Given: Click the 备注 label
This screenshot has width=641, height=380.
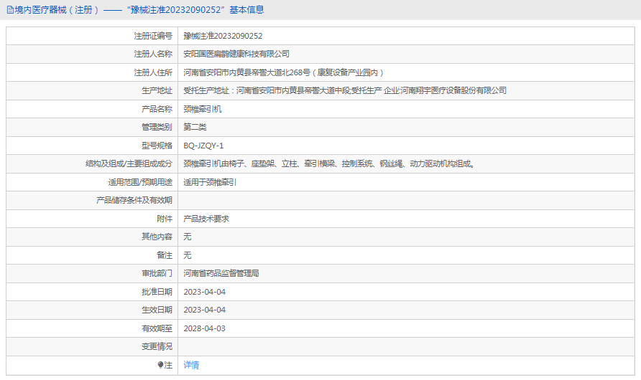Looking at the screenshot, I should [165, 255].
